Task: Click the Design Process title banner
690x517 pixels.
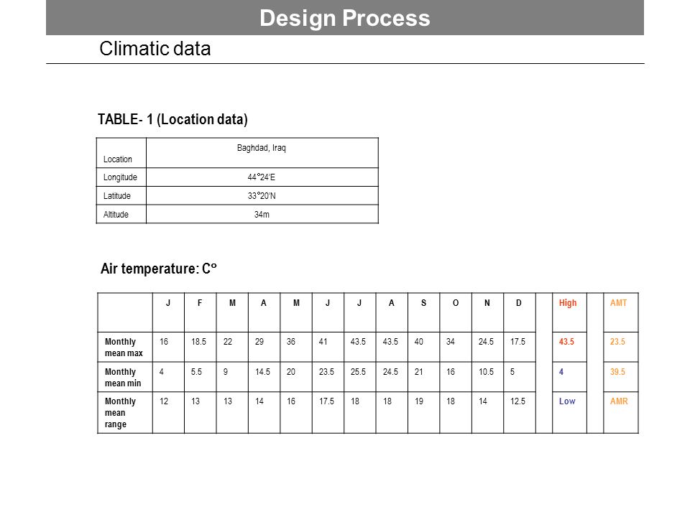Action: coord(344,17)
